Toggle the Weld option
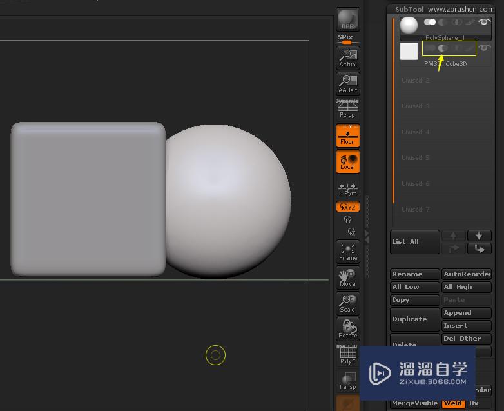 coord(453,403)
